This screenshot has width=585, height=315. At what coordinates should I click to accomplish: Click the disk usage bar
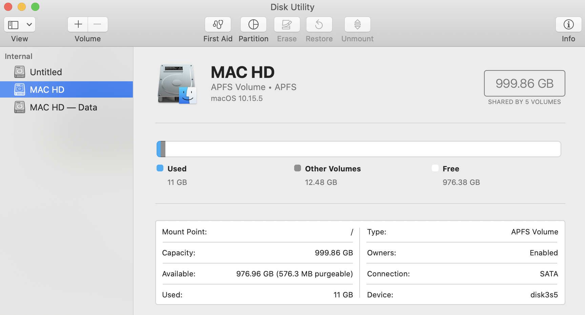(359, 149)
